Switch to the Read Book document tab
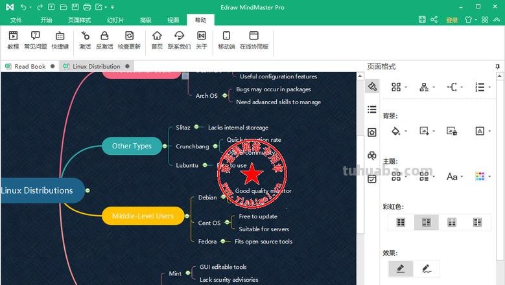505x285 pixels. pos(30,66)
